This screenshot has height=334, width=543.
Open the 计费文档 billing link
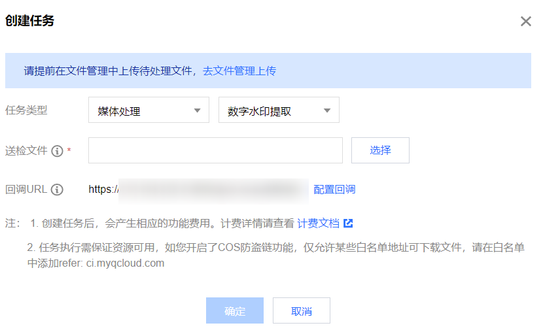(318, 224)
